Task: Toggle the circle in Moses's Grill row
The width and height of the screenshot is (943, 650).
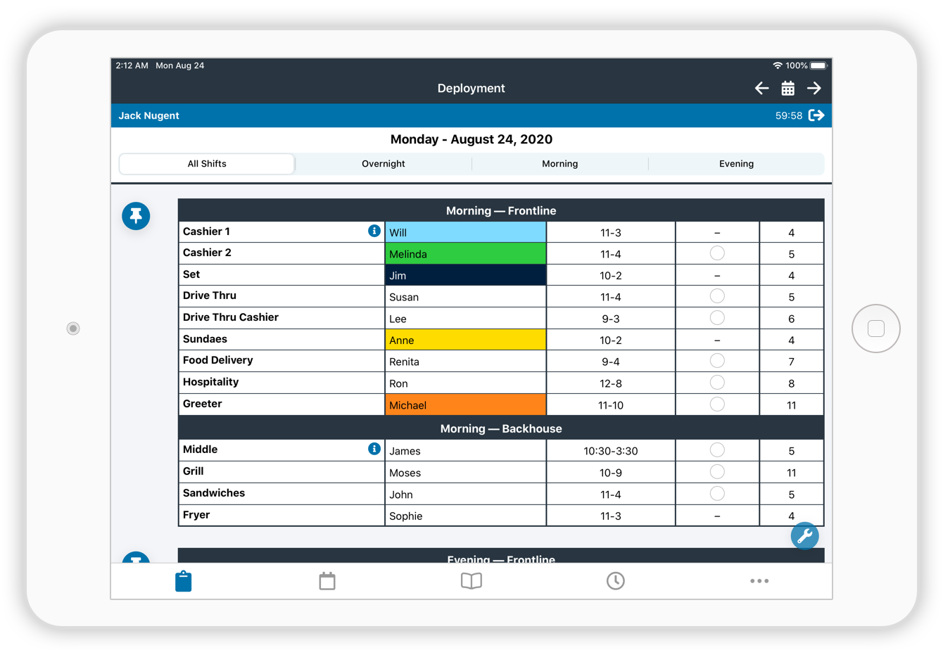Action: (x=717, y=472)
